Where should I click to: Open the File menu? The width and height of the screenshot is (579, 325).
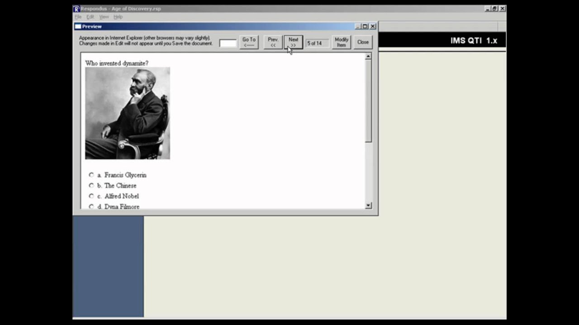click(78, 17)
